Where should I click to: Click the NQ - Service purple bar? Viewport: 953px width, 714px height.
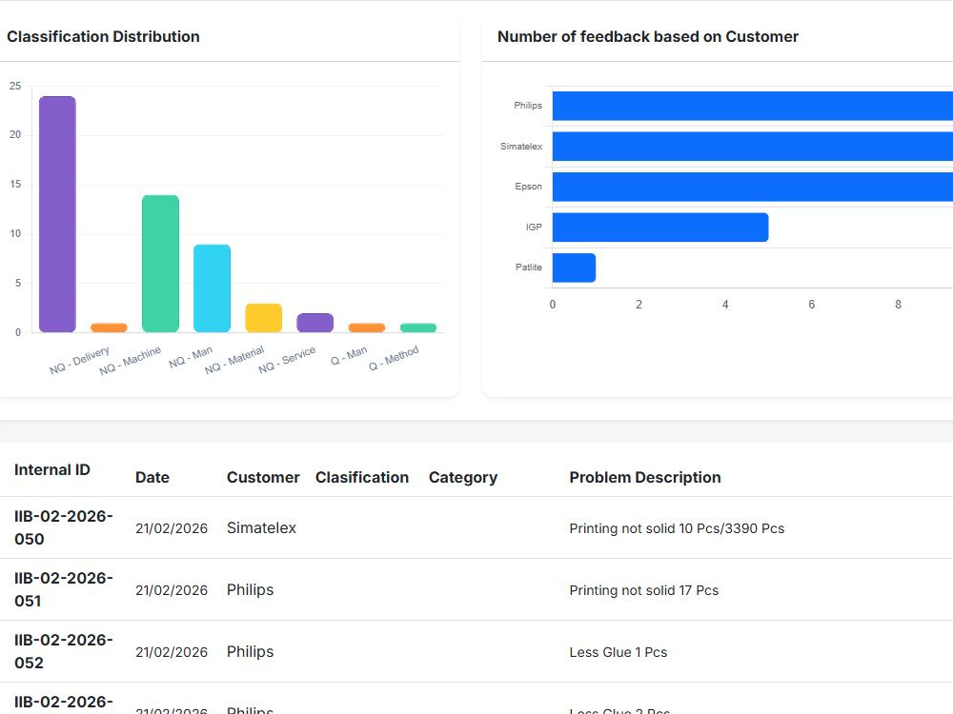pyautogui.click(x=314, y=323)
